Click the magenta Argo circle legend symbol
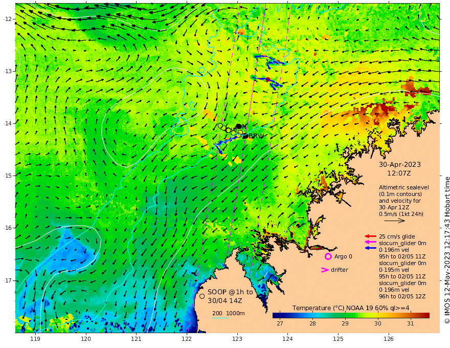The width and height of the screenshot is (450, 348). click(328, 257)
